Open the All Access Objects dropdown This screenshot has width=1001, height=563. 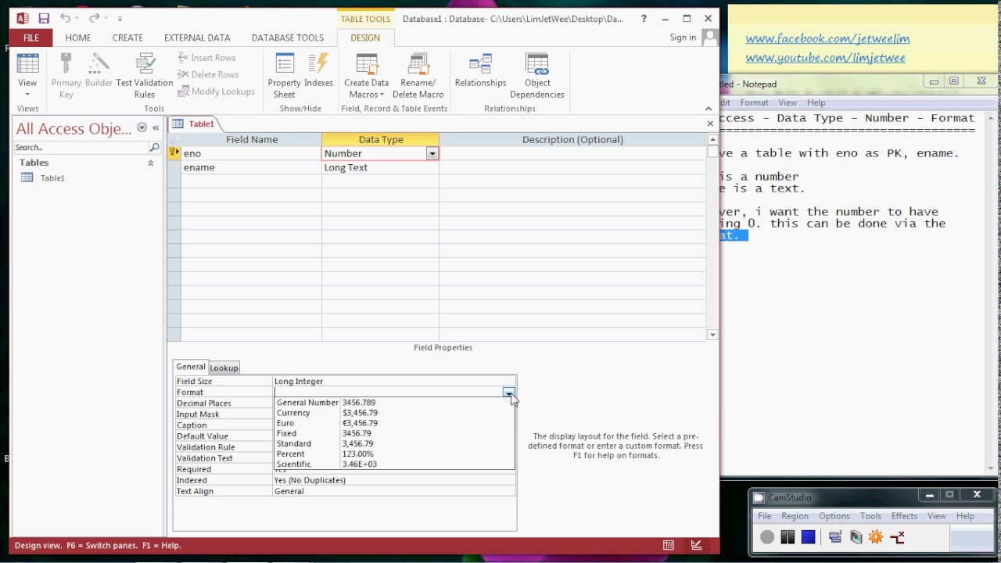point(142,127)
